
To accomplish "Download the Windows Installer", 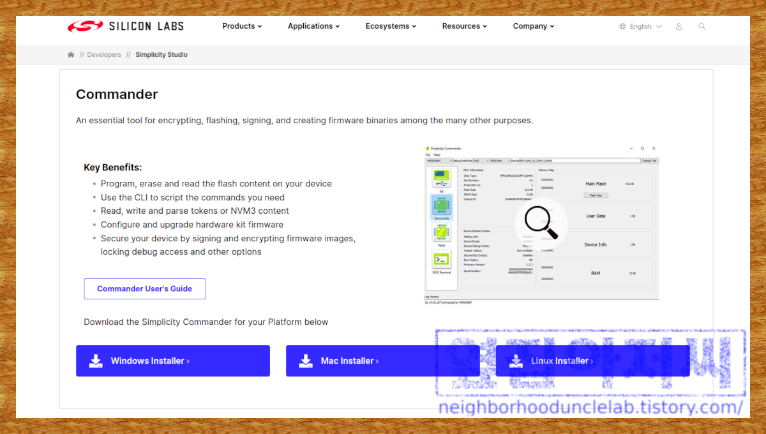I will pos(173,361).
